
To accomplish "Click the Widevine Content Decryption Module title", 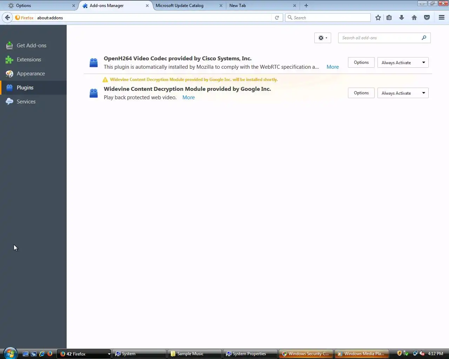I will (187, 89).
